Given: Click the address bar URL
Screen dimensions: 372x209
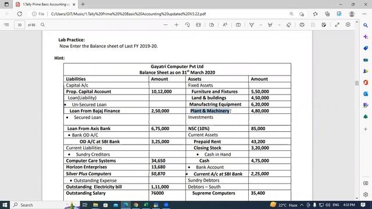Looking at the screenshot, I should [128, 14].
